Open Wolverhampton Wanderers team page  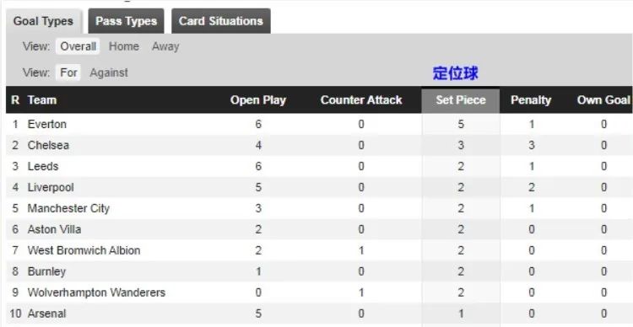pos(96,292)
